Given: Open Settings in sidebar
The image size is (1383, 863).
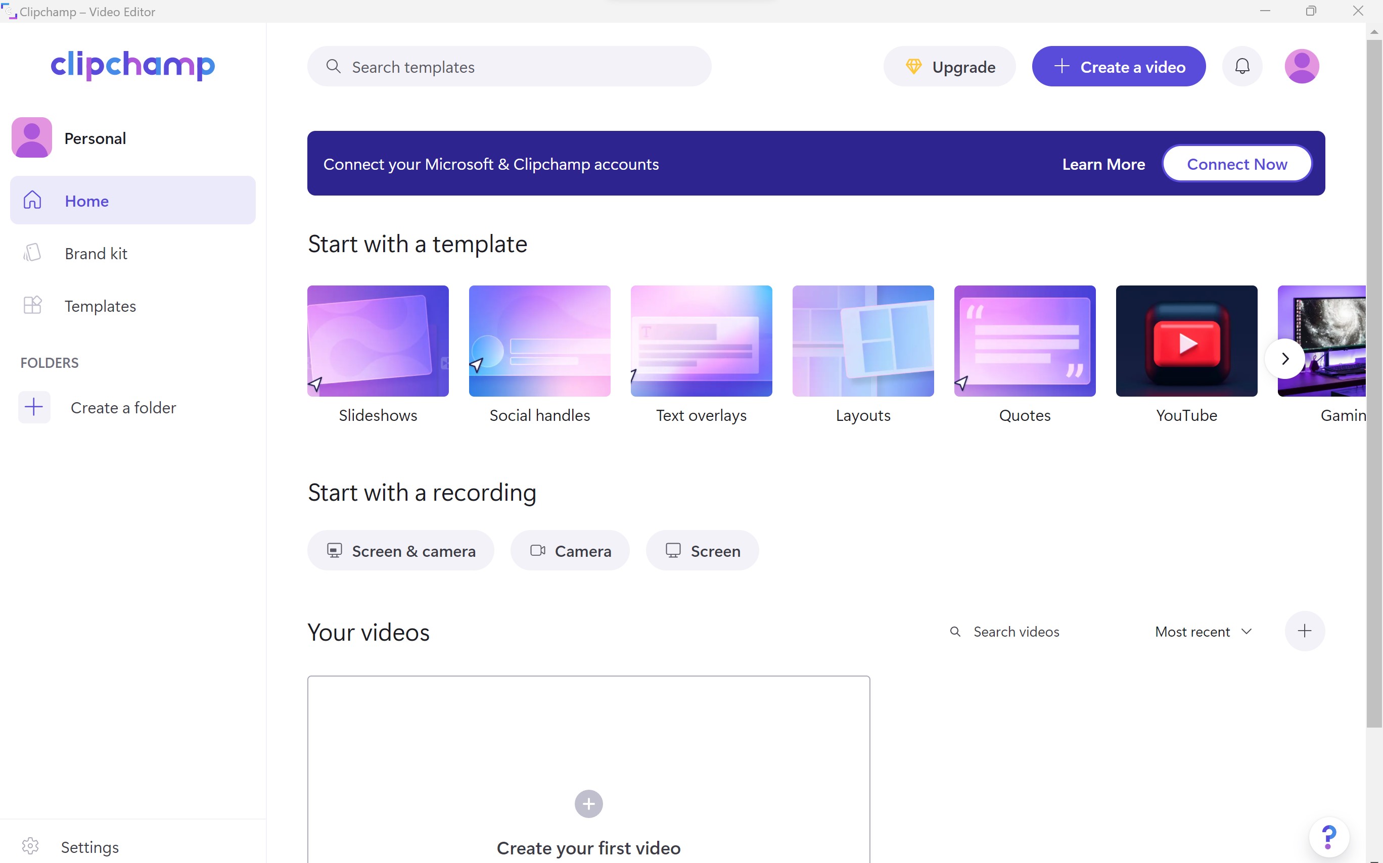Looking at the screenshot, I should click(132, 846).
